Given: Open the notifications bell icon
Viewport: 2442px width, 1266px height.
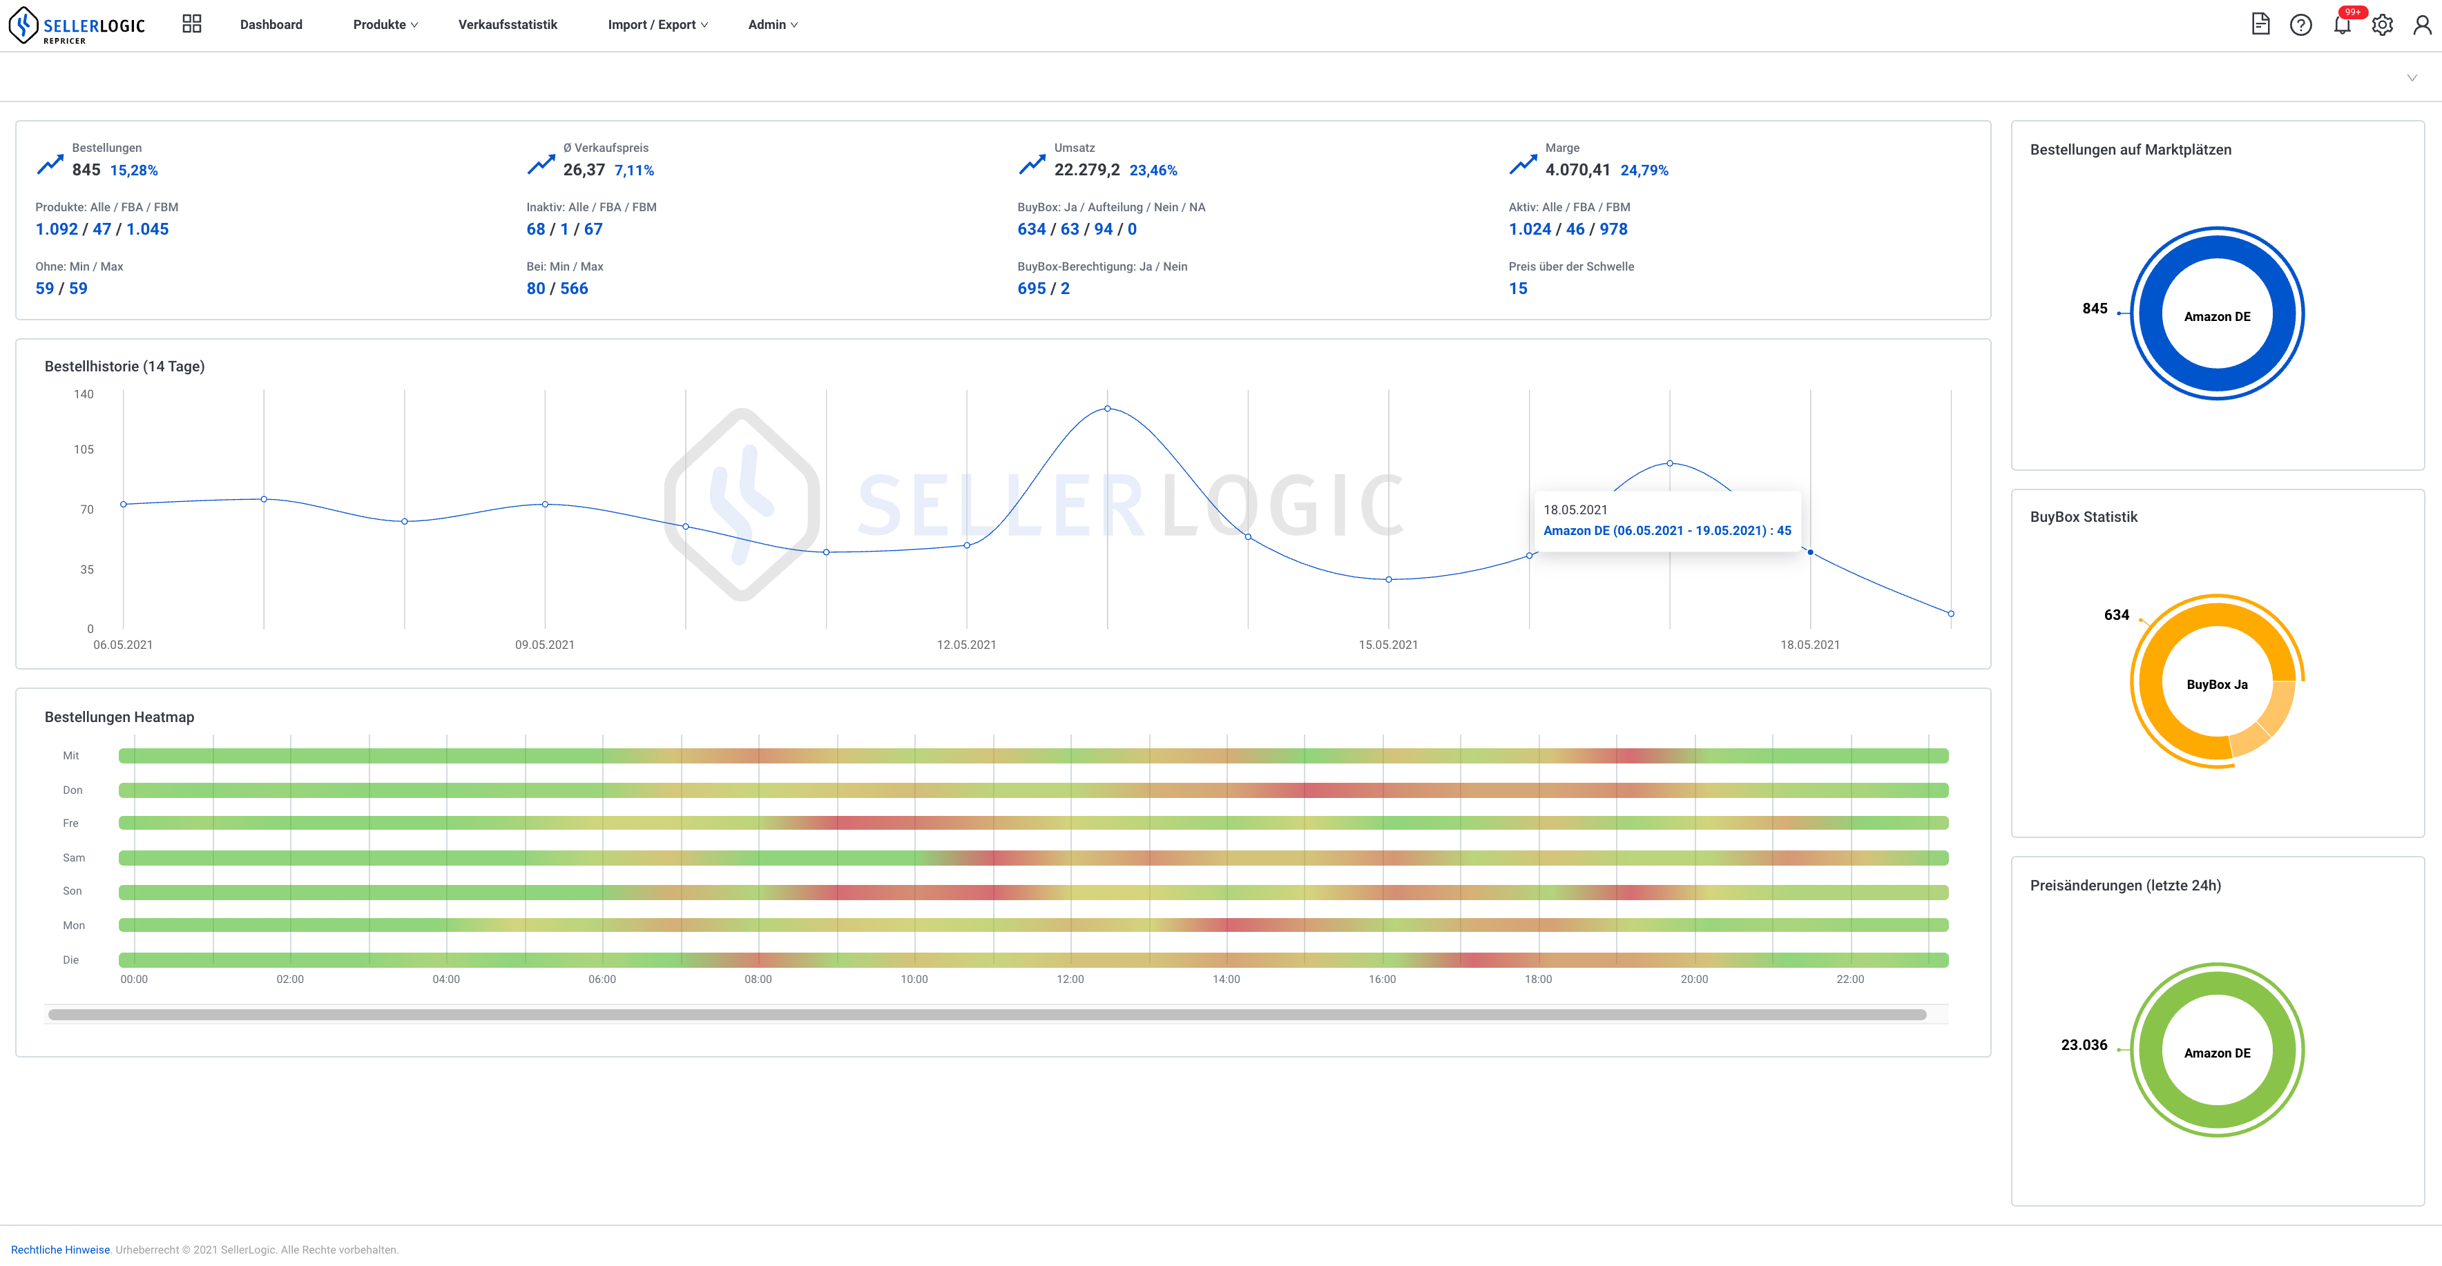Looking at the screenshot, I should (2341, 25).
